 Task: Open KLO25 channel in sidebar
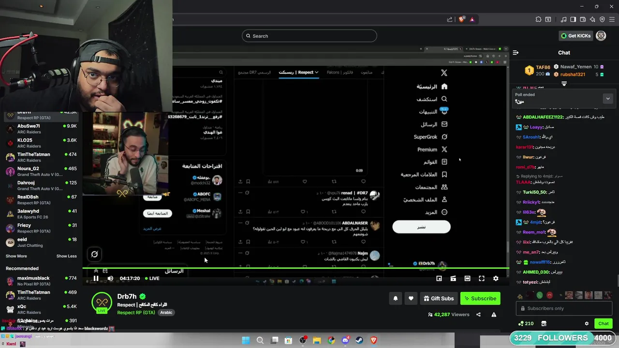pos(41,143)
